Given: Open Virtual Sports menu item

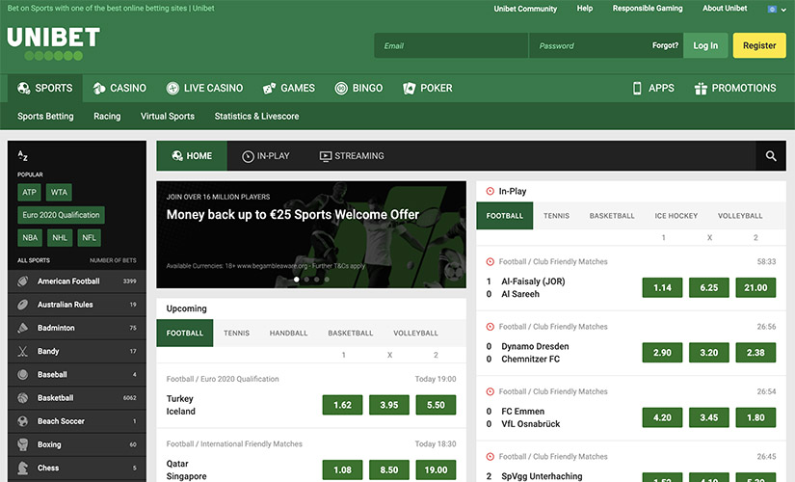Looking at the screenshot, I should coord(168,117).
